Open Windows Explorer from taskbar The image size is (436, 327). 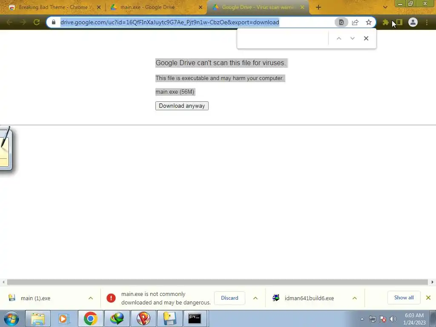(x=38, y=318)
